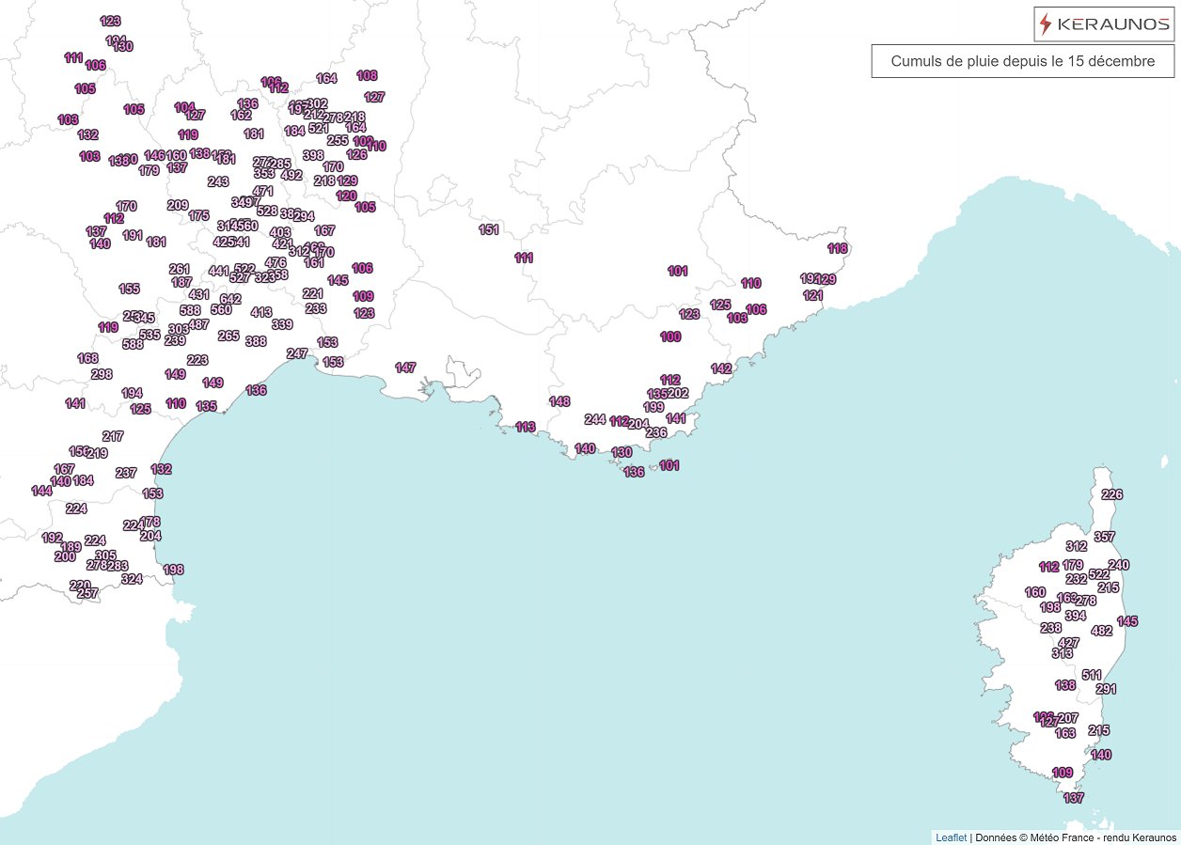Screen dimensions: 1181x845
Task: Select the 511 rainfall value on Corsica
Action: coord(1092,674)
